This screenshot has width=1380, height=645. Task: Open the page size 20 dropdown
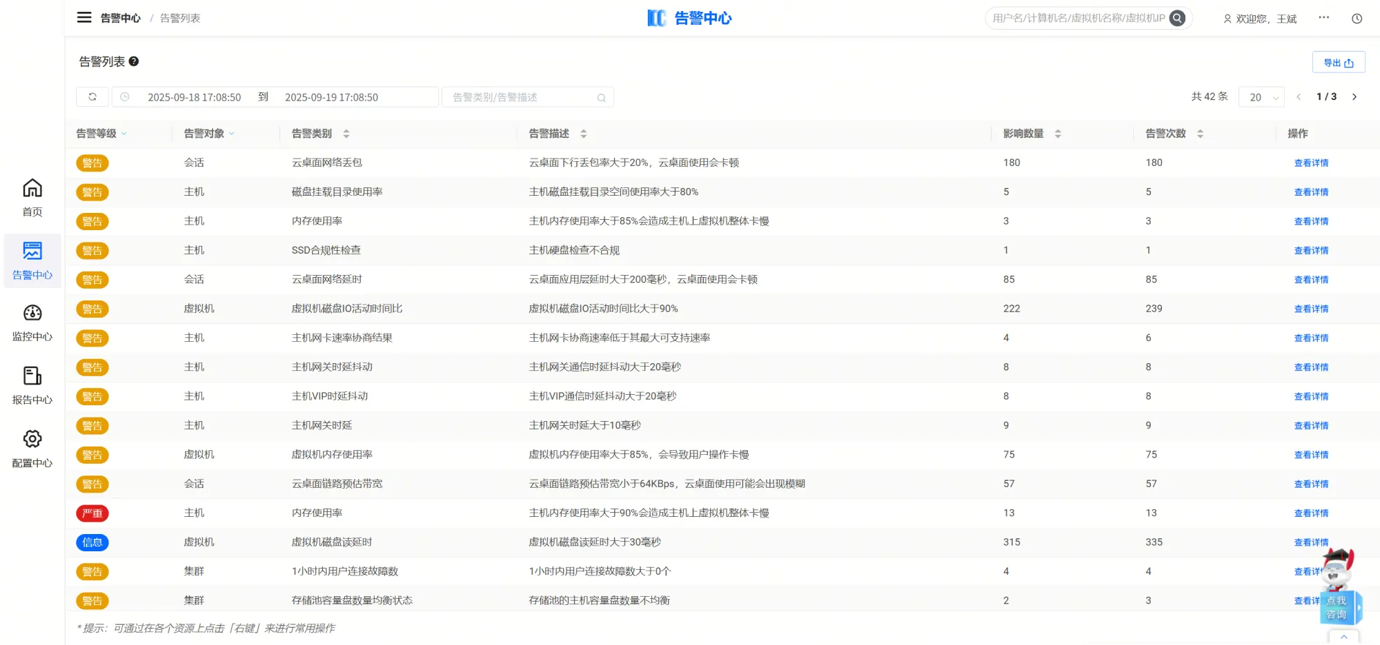(x=1261, y=97)
